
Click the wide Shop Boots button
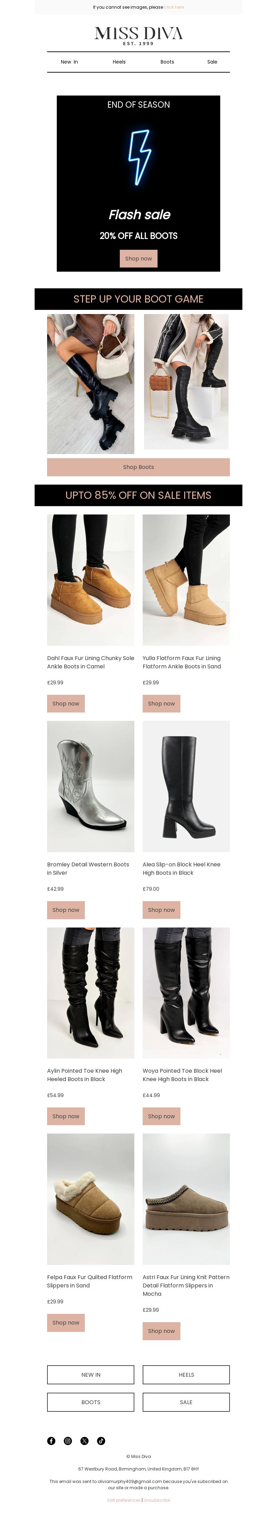[x=138, y=467]
